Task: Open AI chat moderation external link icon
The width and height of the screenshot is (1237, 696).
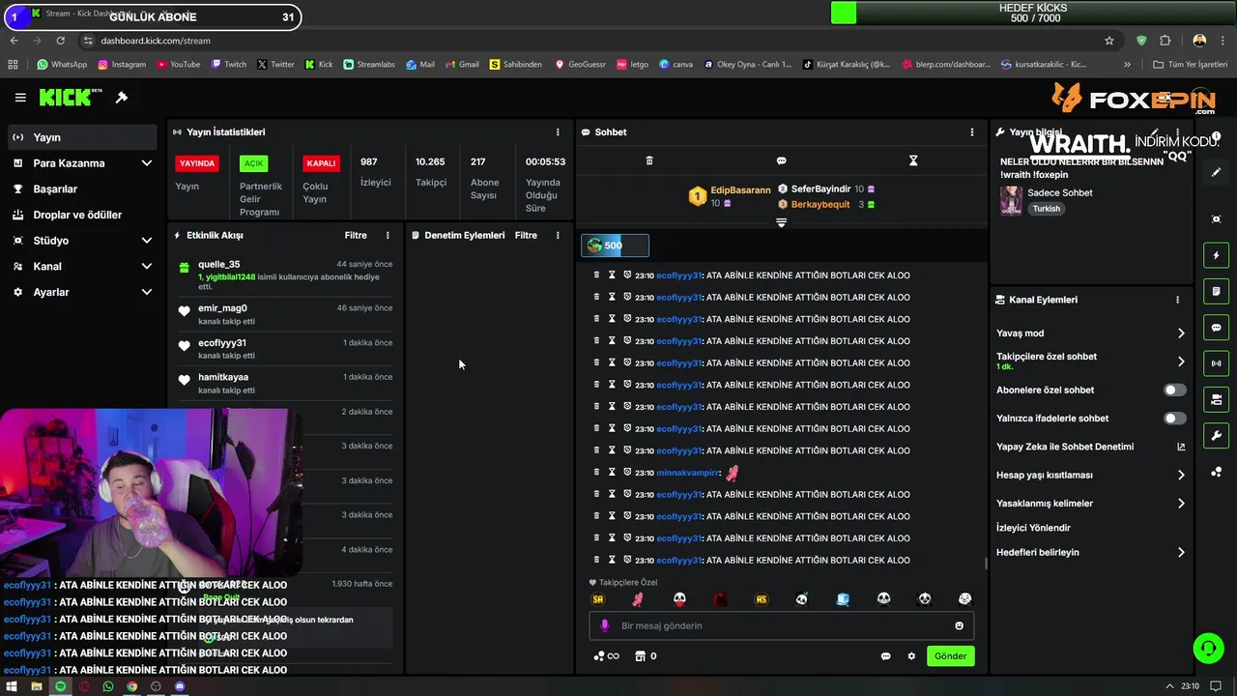Action: (x=1181, y=447)
